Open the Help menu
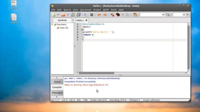Viewport: 200px width, 112px height. coord(121,10)
